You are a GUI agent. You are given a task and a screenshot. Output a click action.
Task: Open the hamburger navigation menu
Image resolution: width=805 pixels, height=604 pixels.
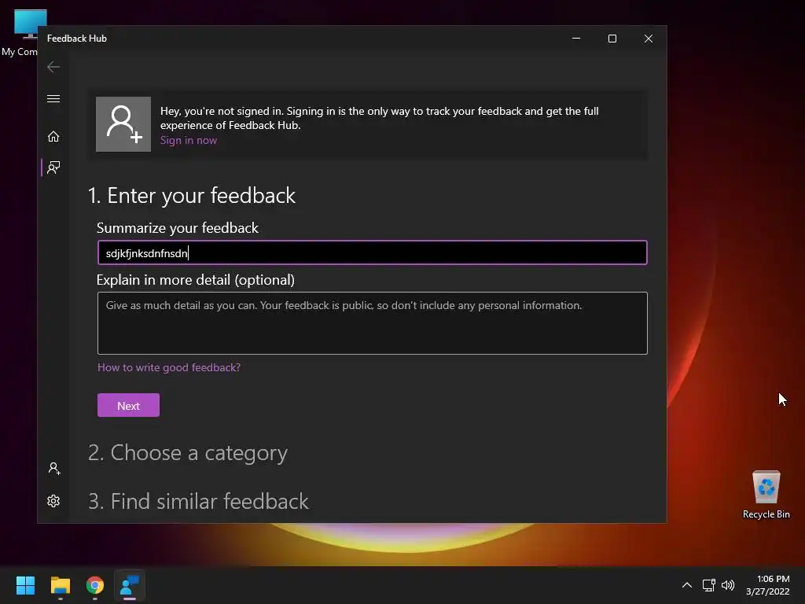coord(53,98)
